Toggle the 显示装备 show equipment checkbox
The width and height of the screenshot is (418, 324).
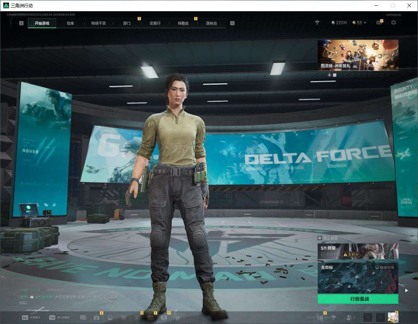coord(319,238)
